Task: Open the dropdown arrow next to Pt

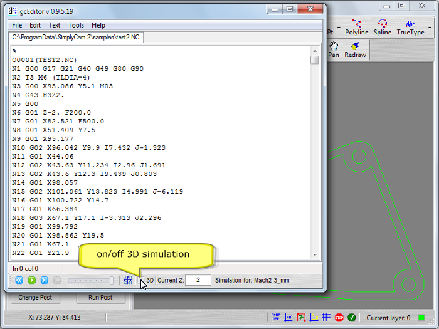Action: click(x=339, y=28)
